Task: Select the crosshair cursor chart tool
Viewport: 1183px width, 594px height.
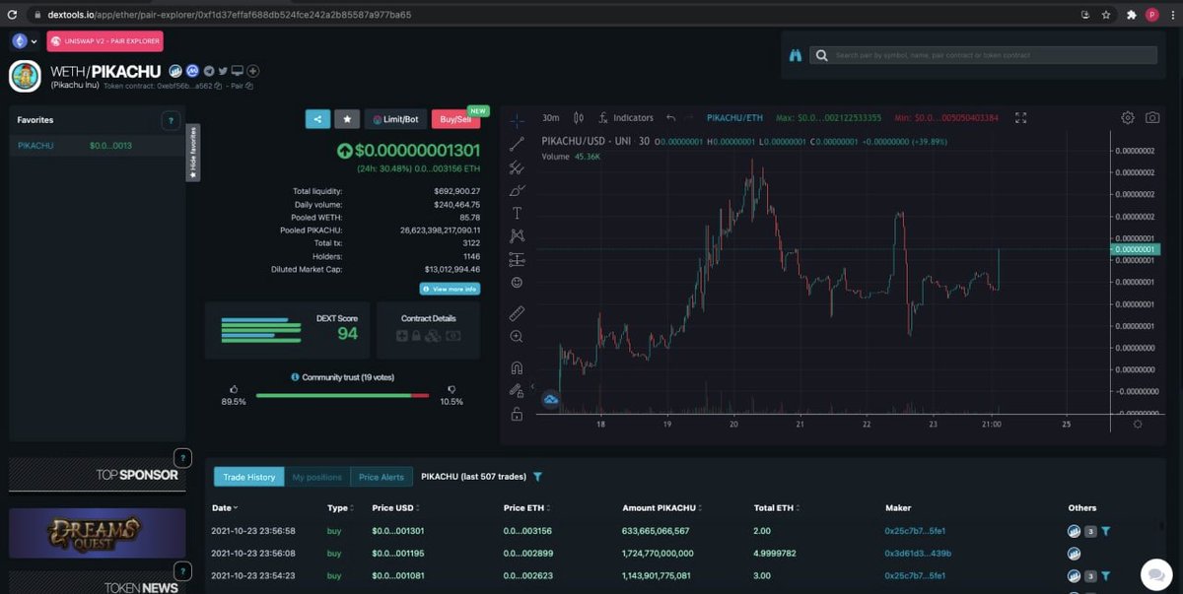Action: tap(517, 120)
